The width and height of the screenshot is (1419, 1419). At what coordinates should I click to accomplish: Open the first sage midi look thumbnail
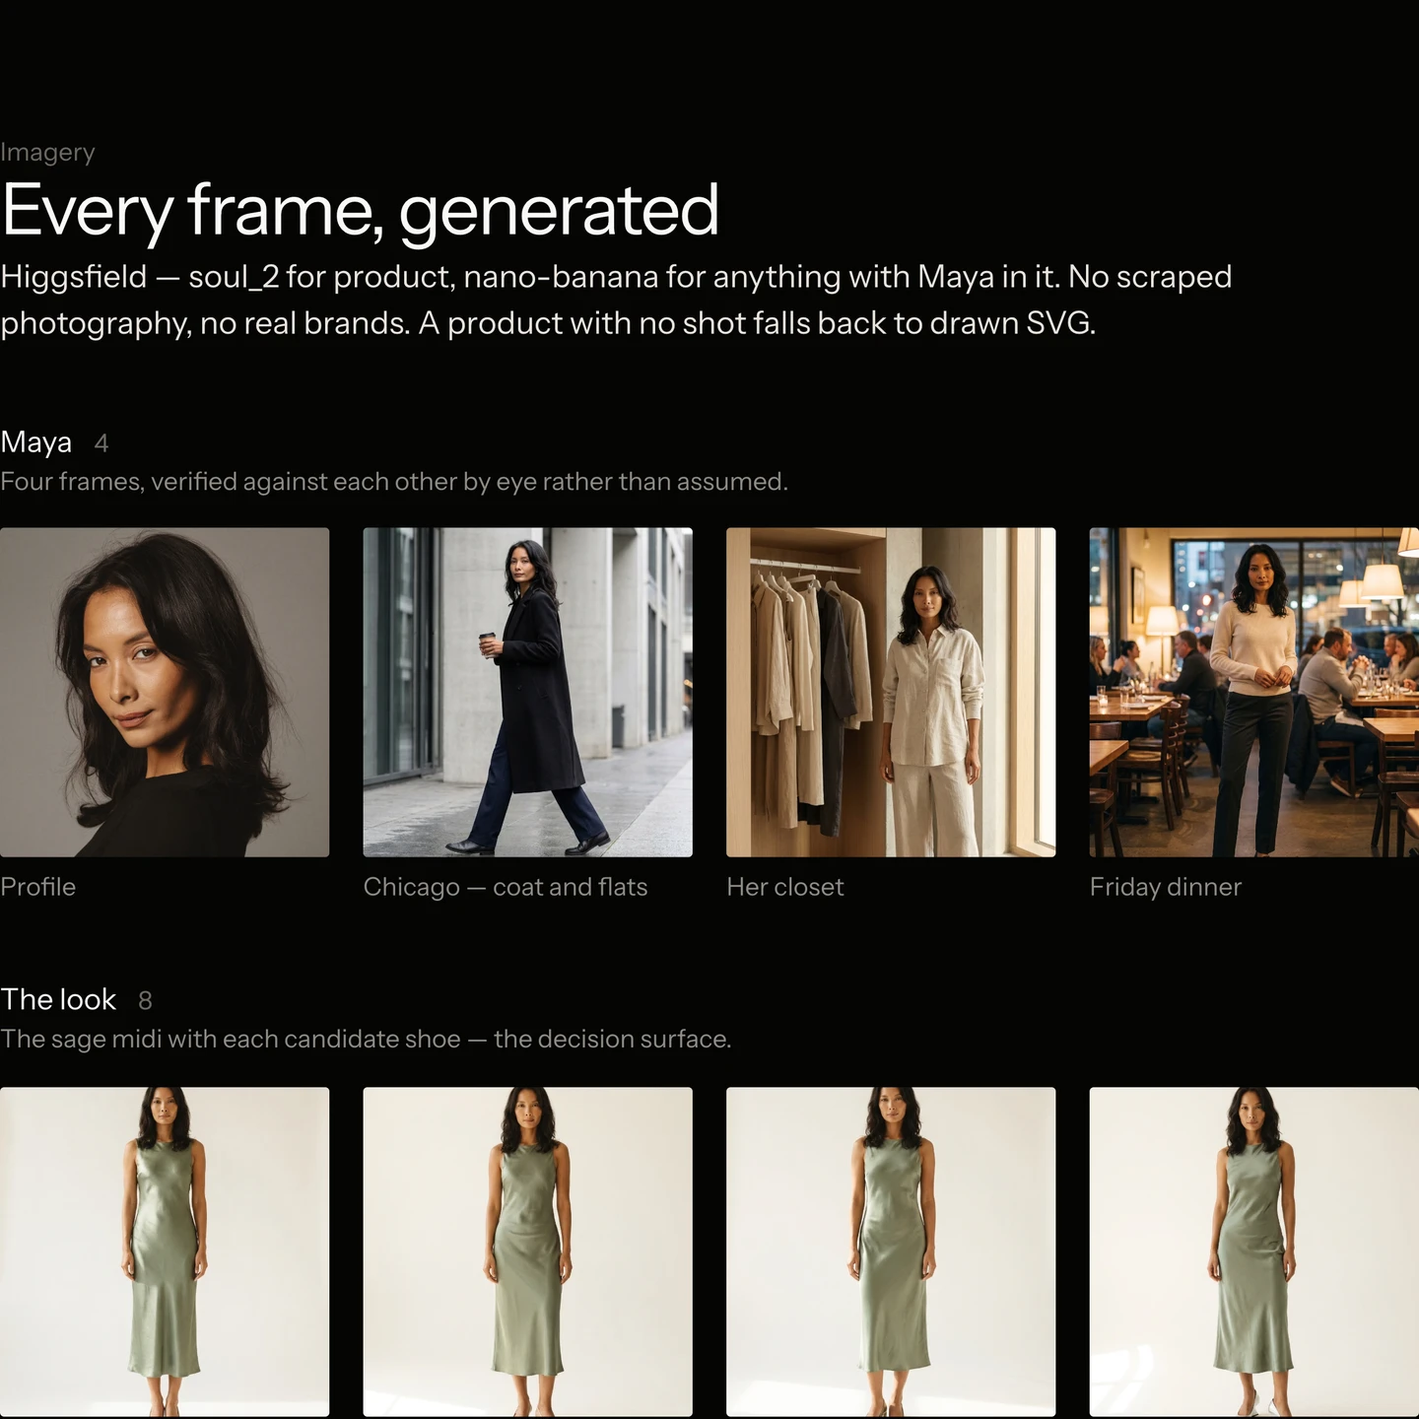tap(165, 1251)
